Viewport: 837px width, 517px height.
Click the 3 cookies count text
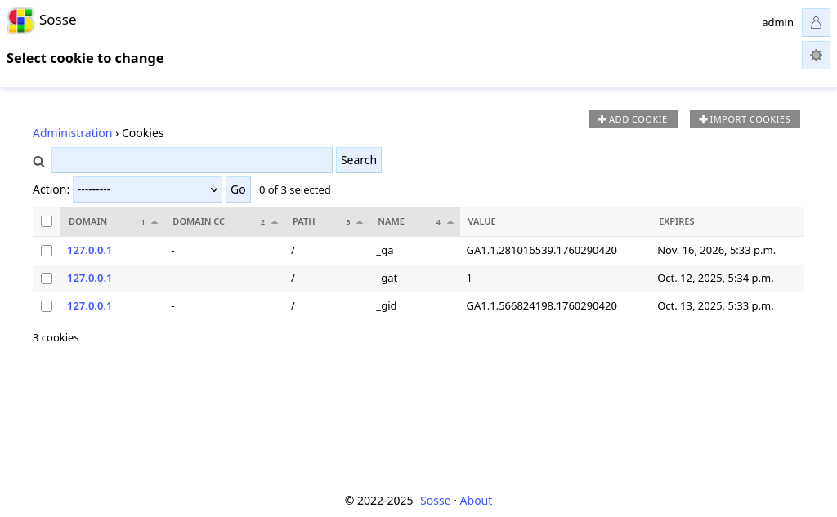[56, 338]
